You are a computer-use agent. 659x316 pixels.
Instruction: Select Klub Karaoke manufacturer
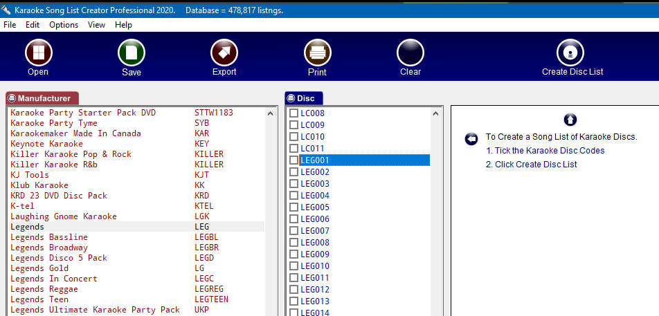point(136,185)
